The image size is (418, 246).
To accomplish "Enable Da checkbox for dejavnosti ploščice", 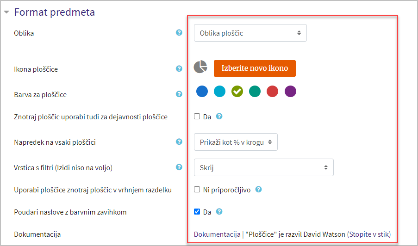I will click(x=197, y=117).
